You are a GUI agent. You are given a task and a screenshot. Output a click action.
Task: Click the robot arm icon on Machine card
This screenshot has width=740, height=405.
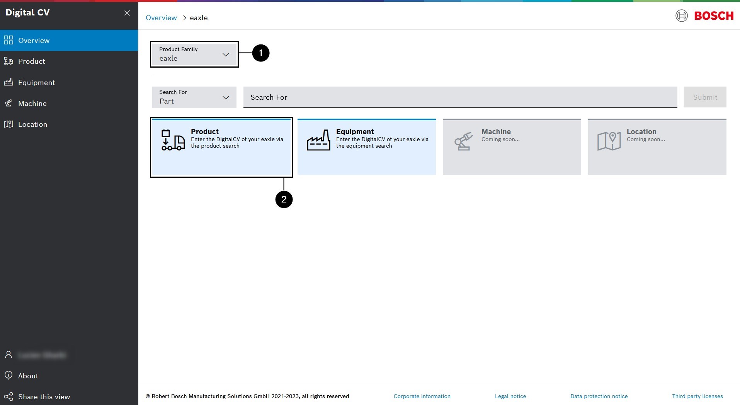pos(464,141)
